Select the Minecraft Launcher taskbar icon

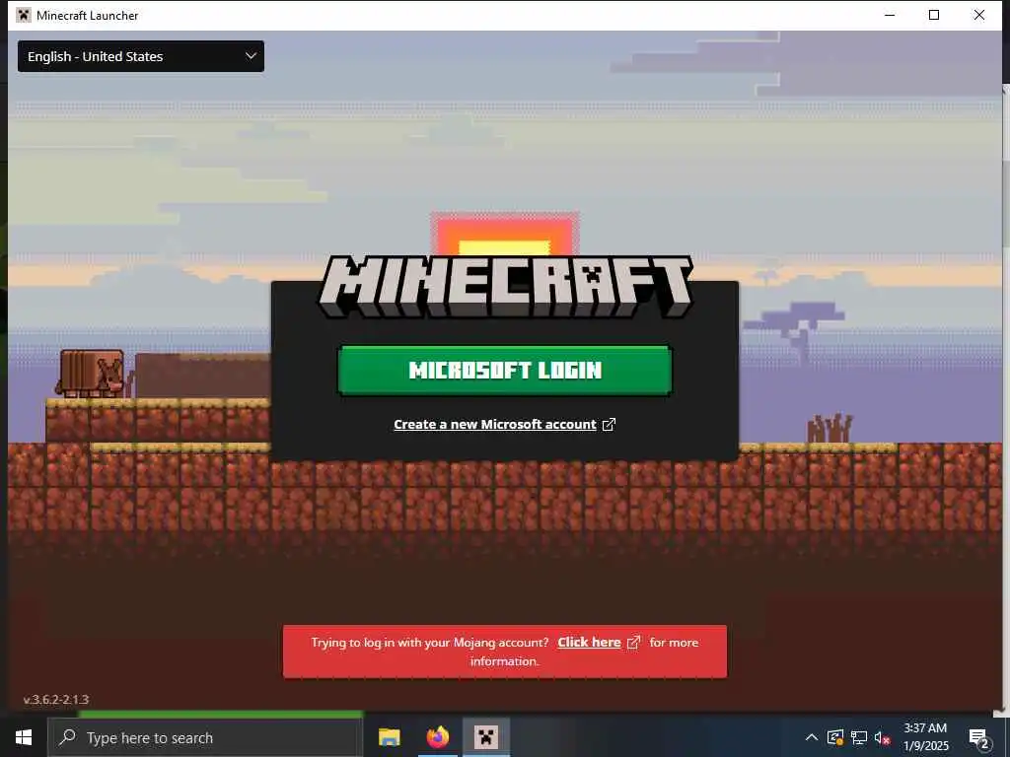click(486, 737)
